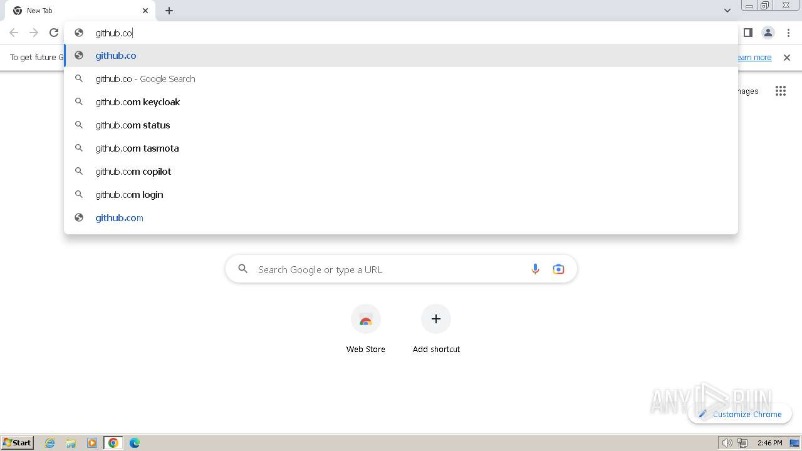Toggle the side panel icon
The image size is (802, 451).
coord(747,33)
